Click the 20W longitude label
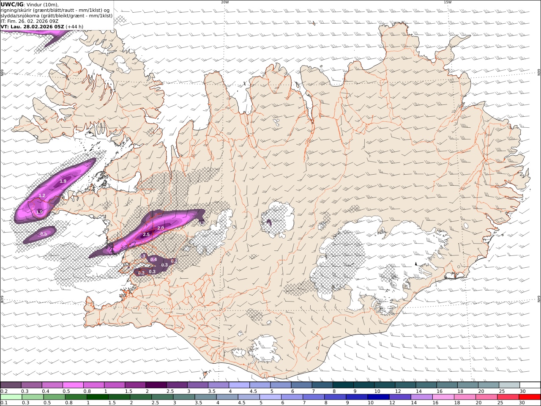 point(225,2)
